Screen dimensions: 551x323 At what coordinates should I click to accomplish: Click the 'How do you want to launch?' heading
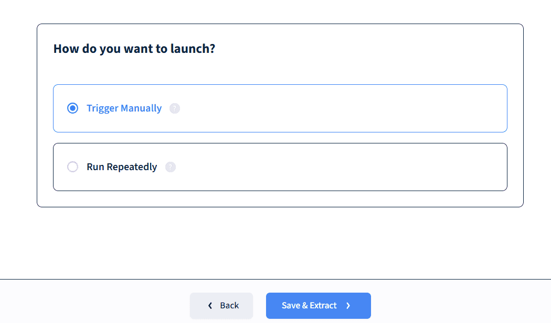pos(134,49)
